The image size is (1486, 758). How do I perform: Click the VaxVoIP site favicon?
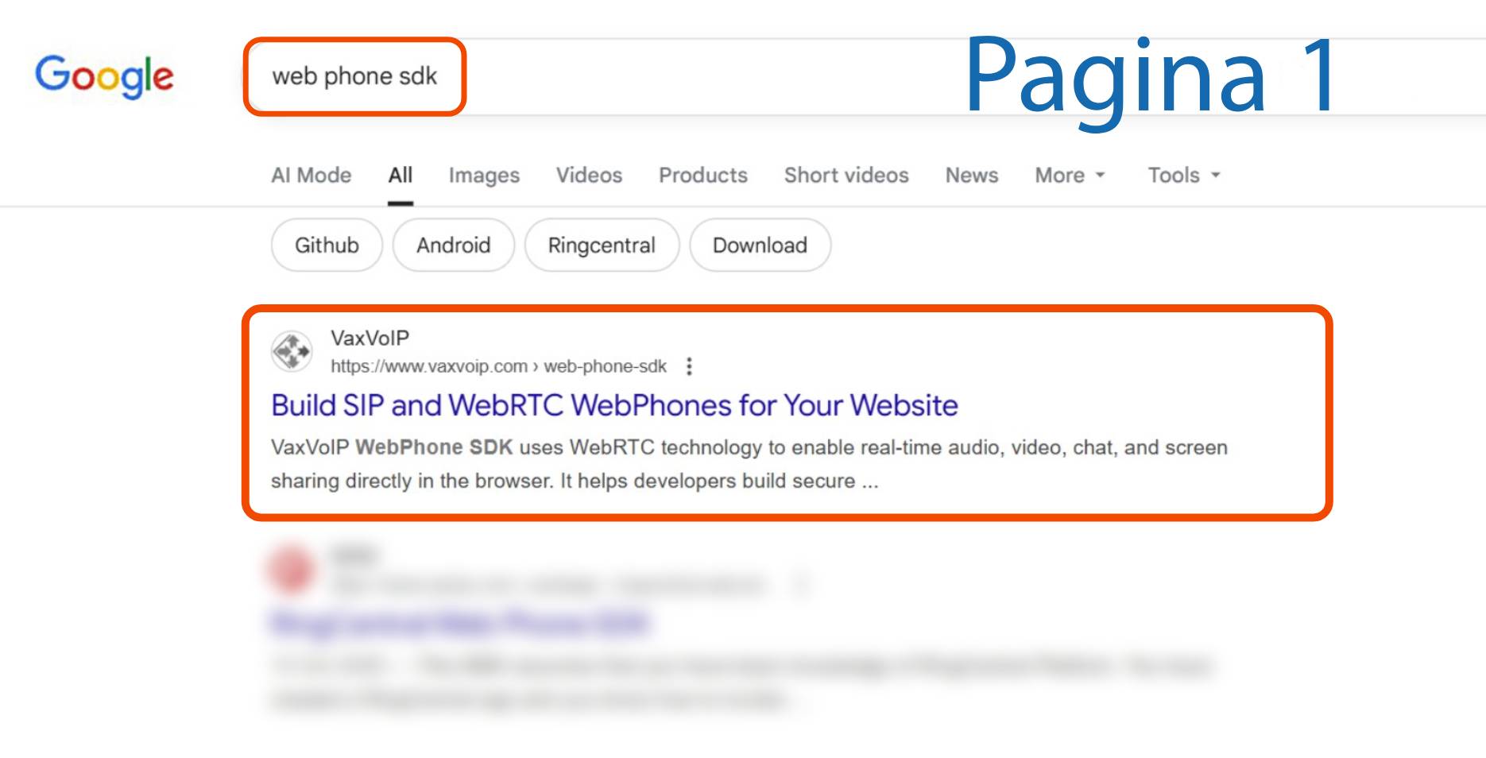(292, 350)
